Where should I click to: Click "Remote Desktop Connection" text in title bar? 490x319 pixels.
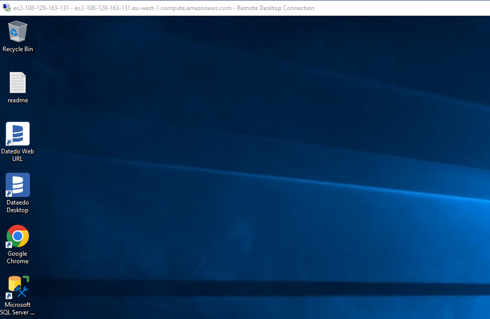pyautogui.click(x=276, y=8)
